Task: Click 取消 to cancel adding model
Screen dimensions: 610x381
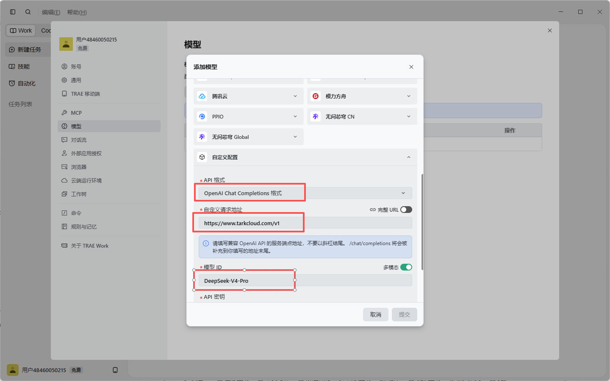Action: (376, 315)
